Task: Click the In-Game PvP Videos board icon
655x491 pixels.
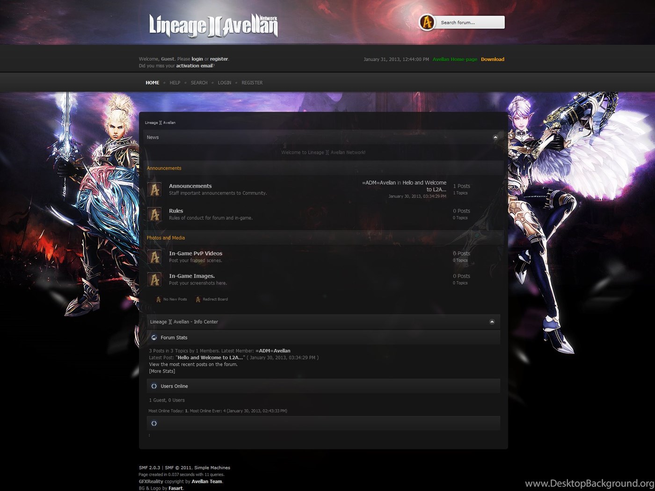Action: [x=154, y=257]
